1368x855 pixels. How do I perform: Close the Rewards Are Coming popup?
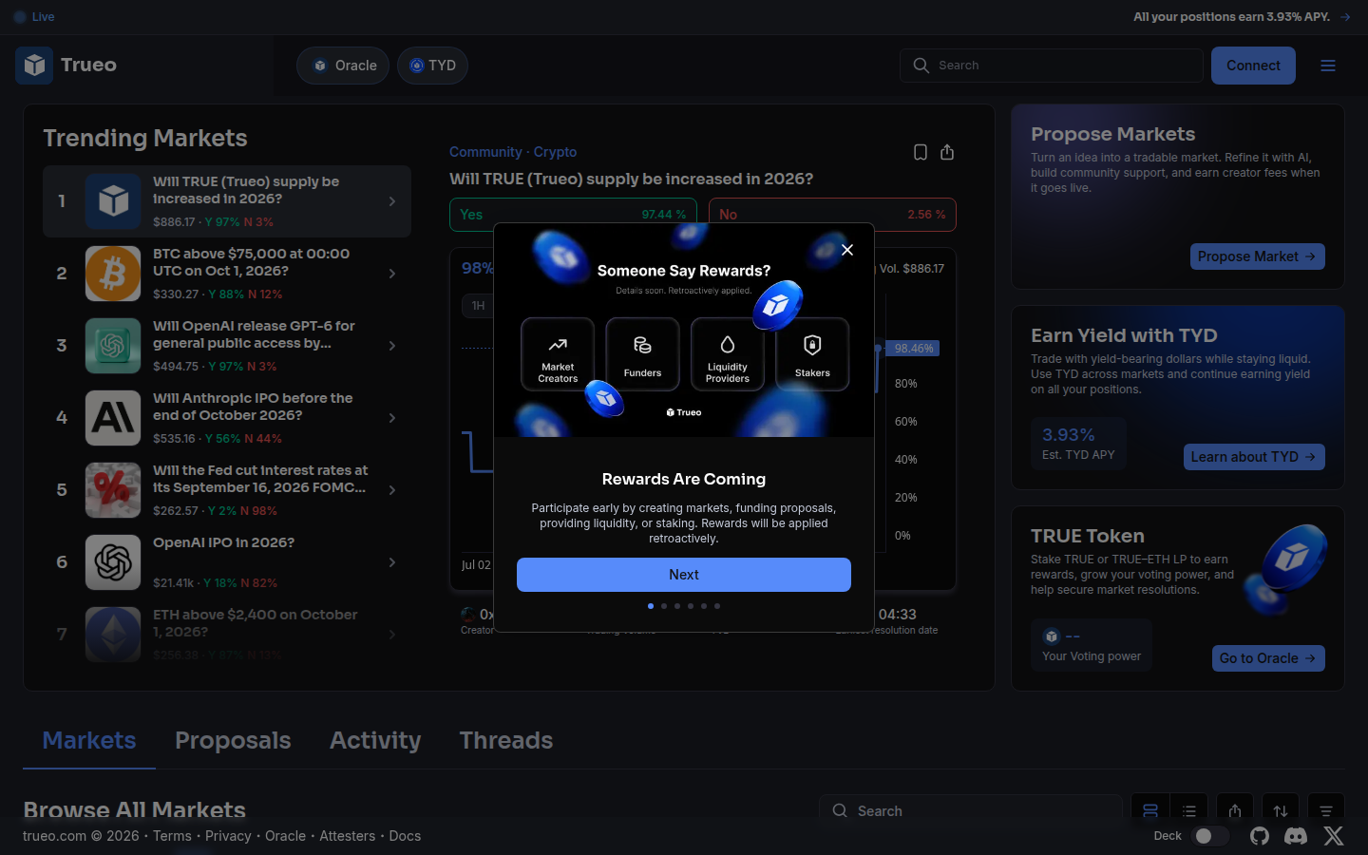tap(847, 250)
